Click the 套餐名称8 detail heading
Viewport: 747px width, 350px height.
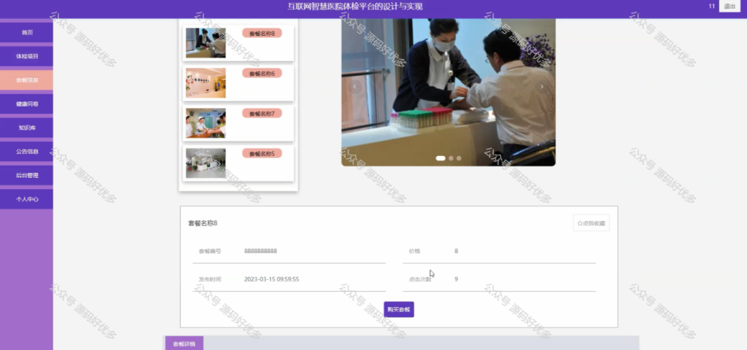tap(203, 223)
